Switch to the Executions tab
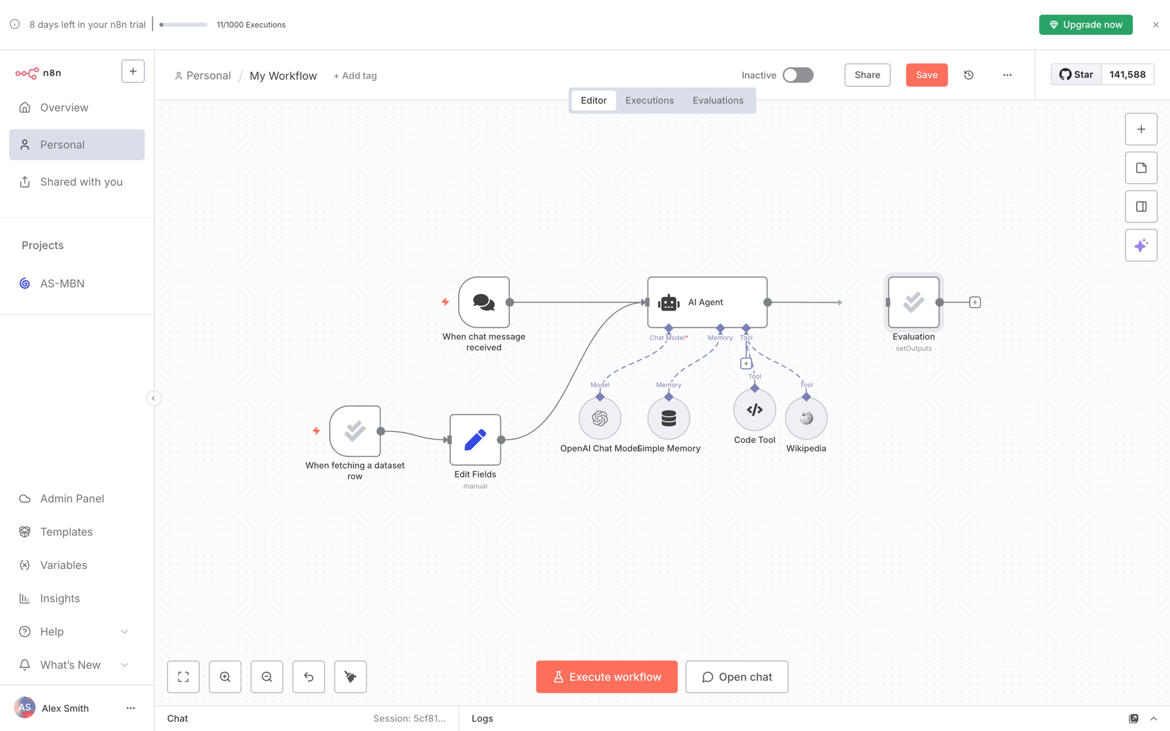 (650, 101)
